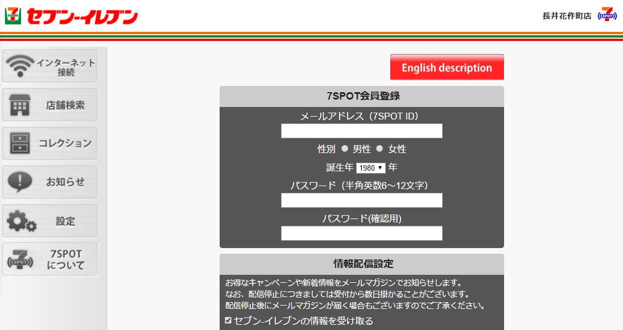The image size is (623, 330).
Task: Click the gears icon for 設定
Action: coord(22,221)
